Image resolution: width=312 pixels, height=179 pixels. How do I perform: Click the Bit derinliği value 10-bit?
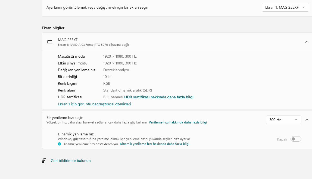(x=108, y=77)
